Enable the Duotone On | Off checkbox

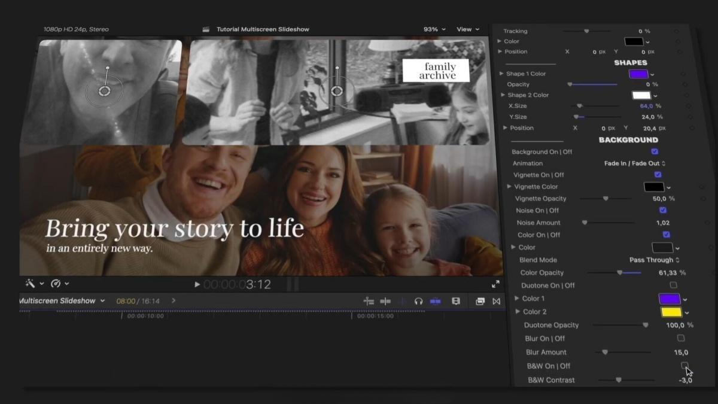[673, 285]
